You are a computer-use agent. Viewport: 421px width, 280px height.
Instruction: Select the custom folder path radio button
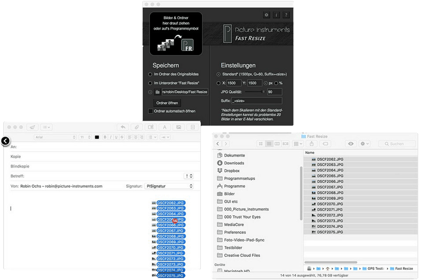[x=150, y=92]
